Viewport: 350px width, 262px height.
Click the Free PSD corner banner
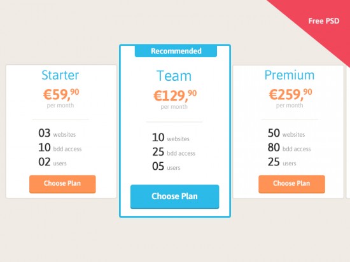coord(324,21)
